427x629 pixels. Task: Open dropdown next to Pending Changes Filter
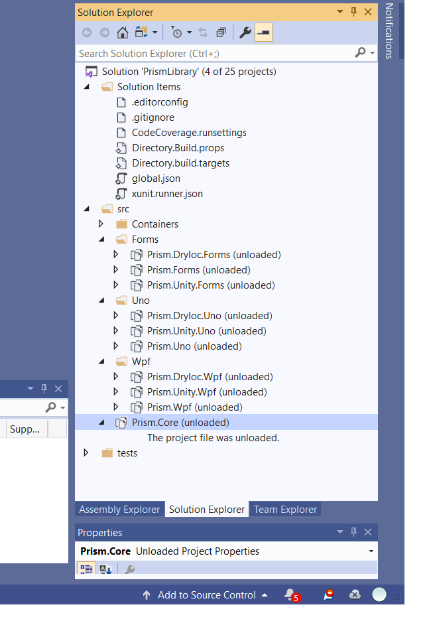click(x=189, y=33)
